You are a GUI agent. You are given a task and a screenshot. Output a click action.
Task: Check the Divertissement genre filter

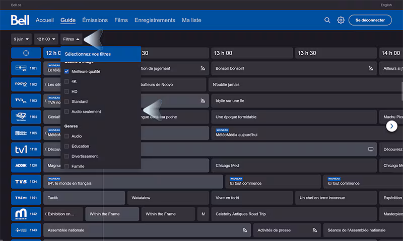[66, 156]
